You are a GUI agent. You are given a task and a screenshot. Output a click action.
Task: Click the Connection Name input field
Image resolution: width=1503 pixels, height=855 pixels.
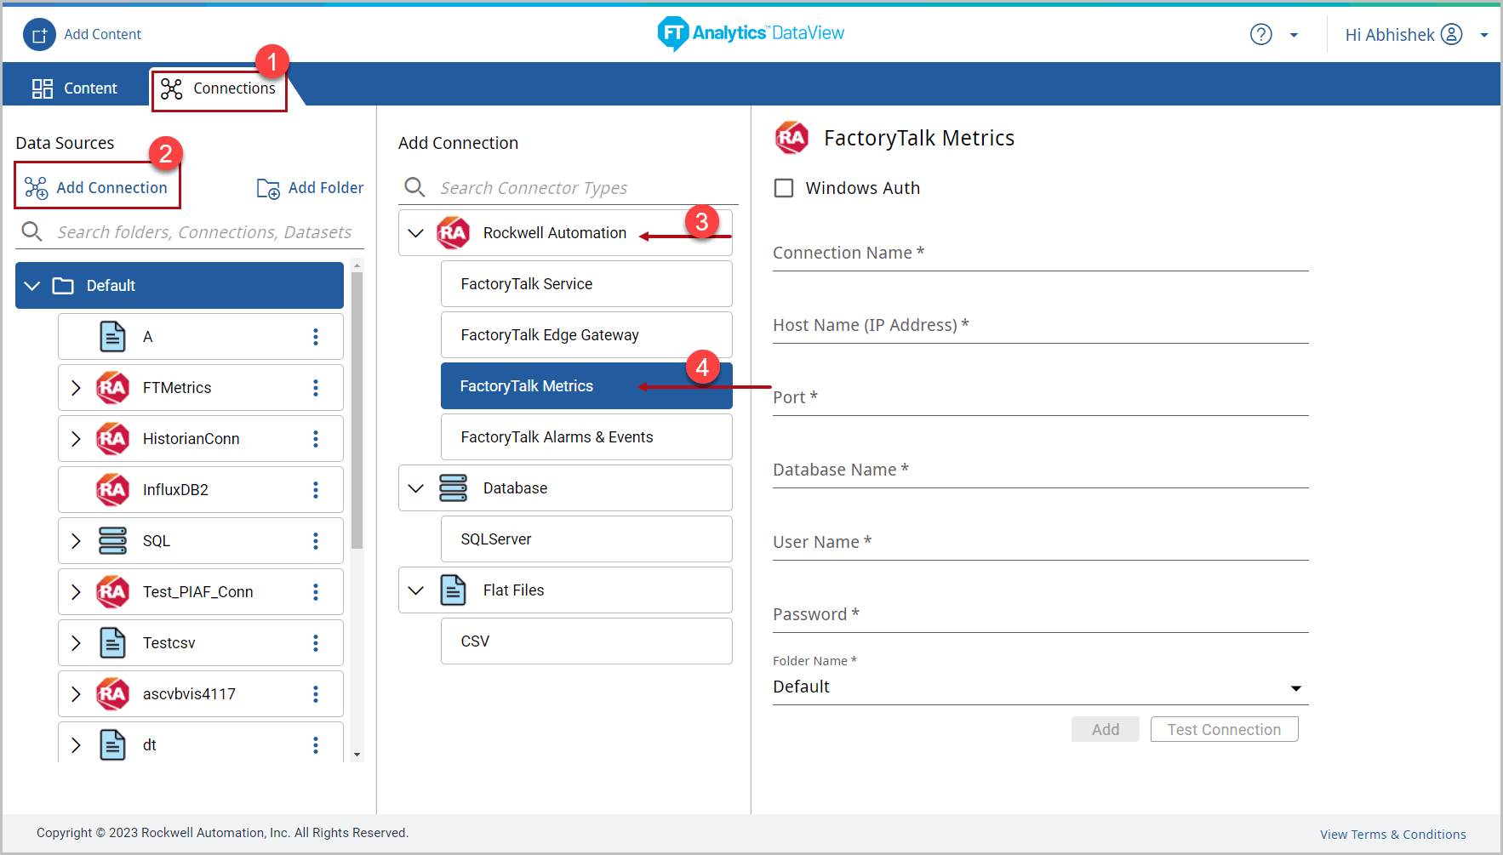[x=1040, y=254]
